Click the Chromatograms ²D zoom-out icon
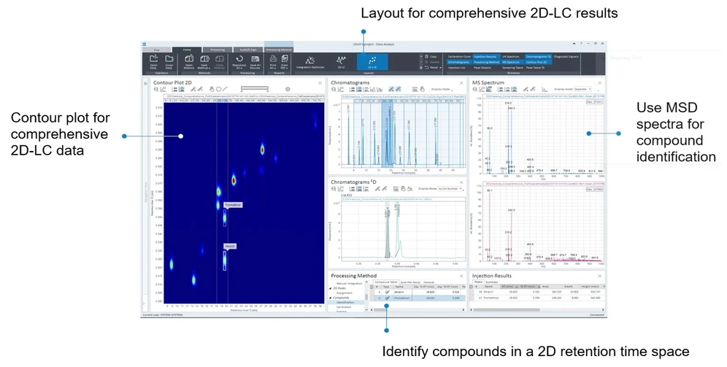Image resolution: width=727 pixels, height=367 pixels. [x=334, y=188]
